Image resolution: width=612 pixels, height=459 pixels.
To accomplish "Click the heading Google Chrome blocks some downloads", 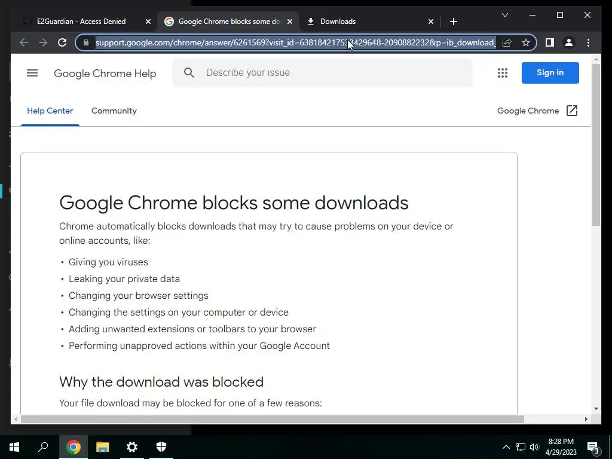I will pyautogui.click(x=234, y=203).
